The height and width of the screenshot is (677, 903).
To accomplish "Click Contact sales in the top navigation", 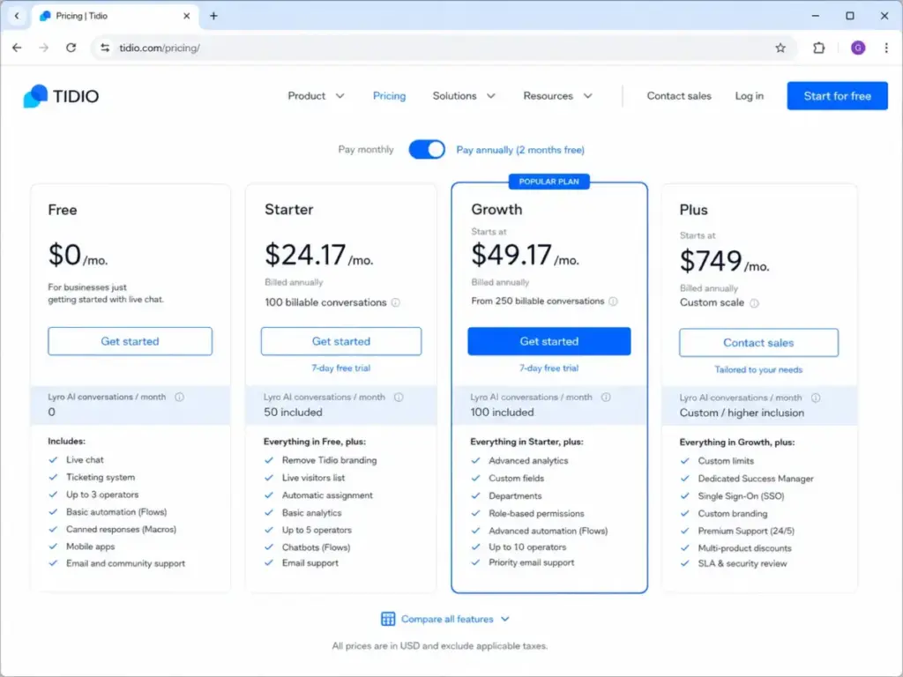I will [x=679, y=95].
